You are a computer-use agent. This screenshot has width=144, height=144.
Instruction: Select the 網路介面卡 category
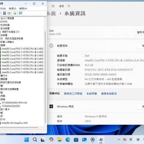pos(5,109)
